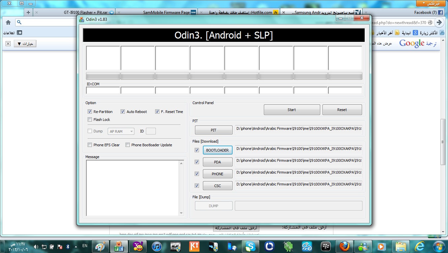Switch to GT-I9100 Flasher + Pit.rar tab
Screen dimensions: 448x253
pyautogui.click(x=74, y=13)
